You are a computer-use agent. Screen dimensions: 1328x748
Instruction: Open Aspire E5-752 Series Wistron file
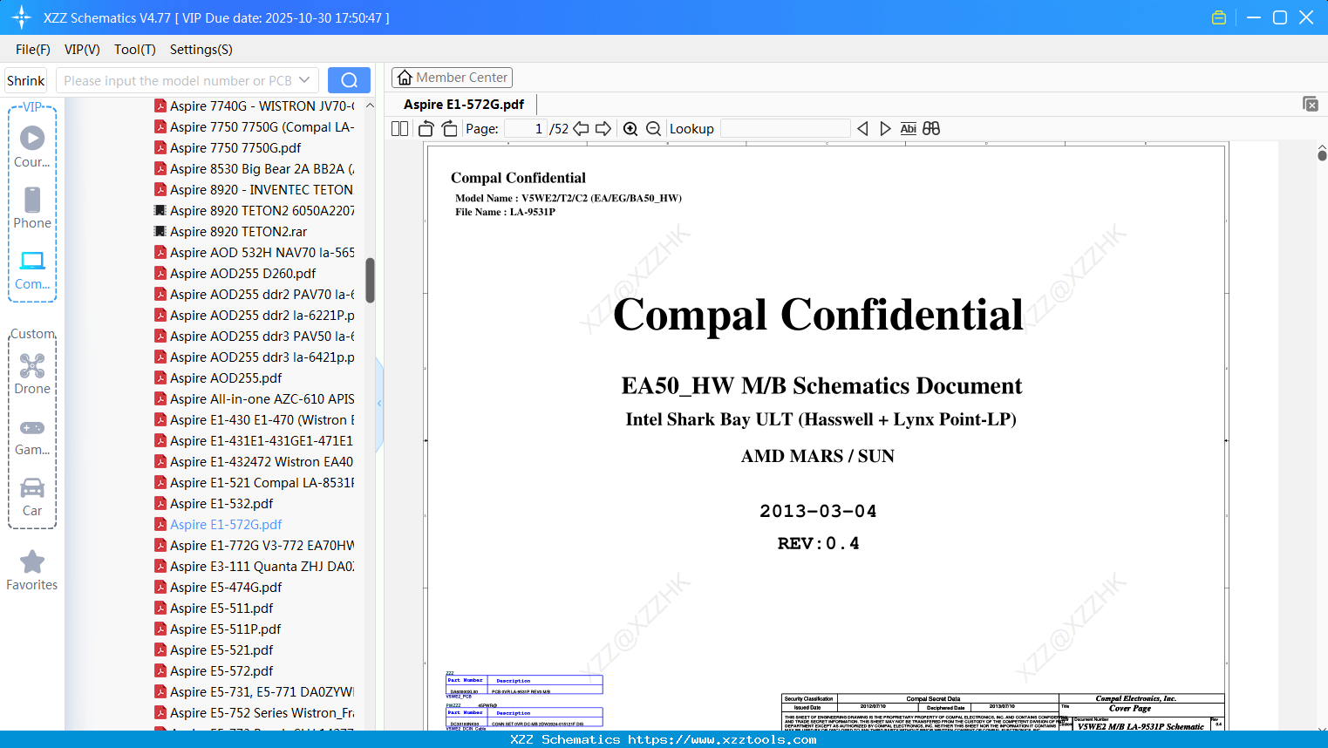tap(262, 713)
